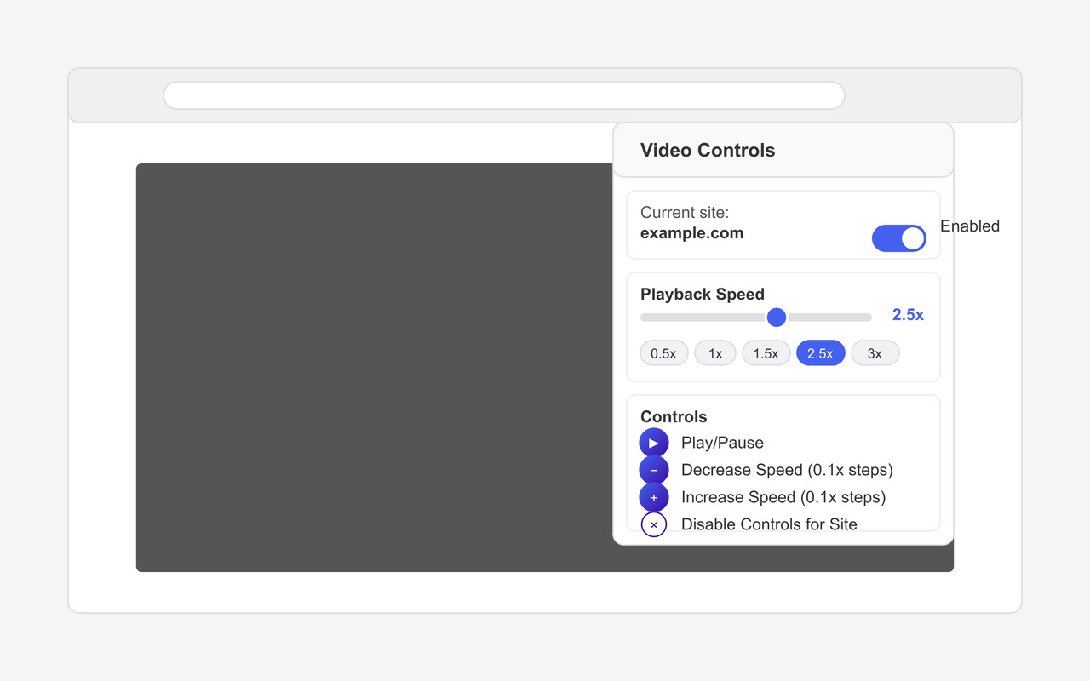Screen dimensions: 1090x681
Task: Select the 0.5x speed preset
Action: pyautogui.click(x=663, y=353)
